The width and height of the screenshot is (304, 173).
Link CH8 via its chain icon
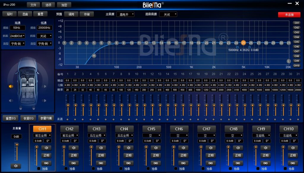click(238, 163)
